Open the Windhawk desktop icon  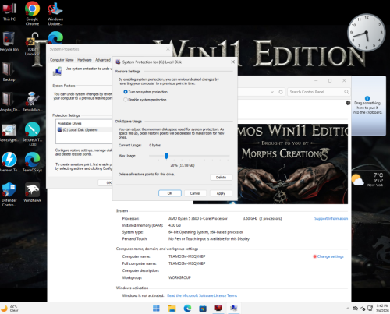(32, 192)
